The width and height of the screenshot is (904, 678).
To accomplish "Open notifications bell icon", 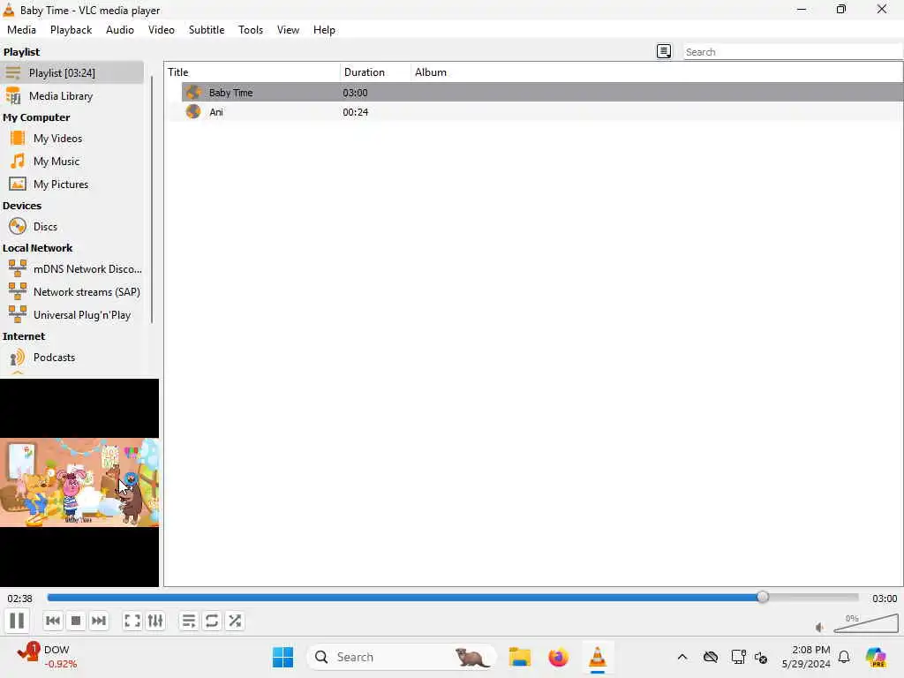I will click(844, 657).
